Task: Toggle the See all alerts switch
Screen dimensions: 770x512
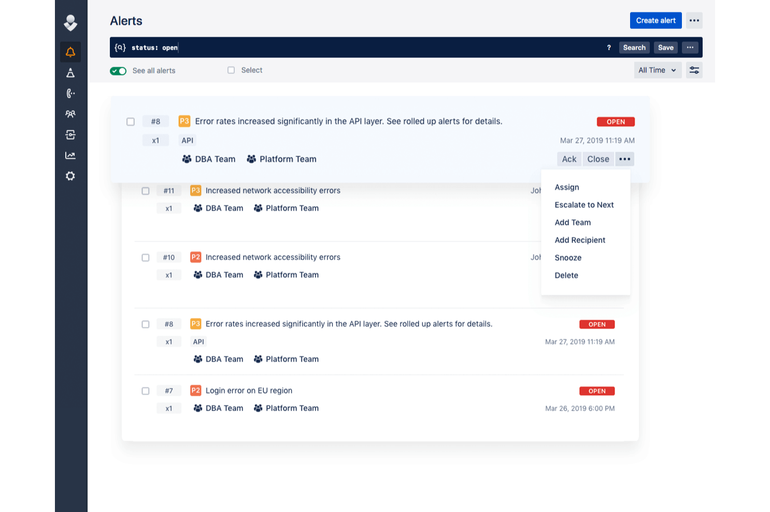Action: (x=118, y=70)
